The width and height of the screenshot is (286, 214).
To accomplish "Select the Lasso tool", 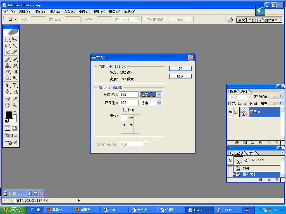I will (8, 45).
